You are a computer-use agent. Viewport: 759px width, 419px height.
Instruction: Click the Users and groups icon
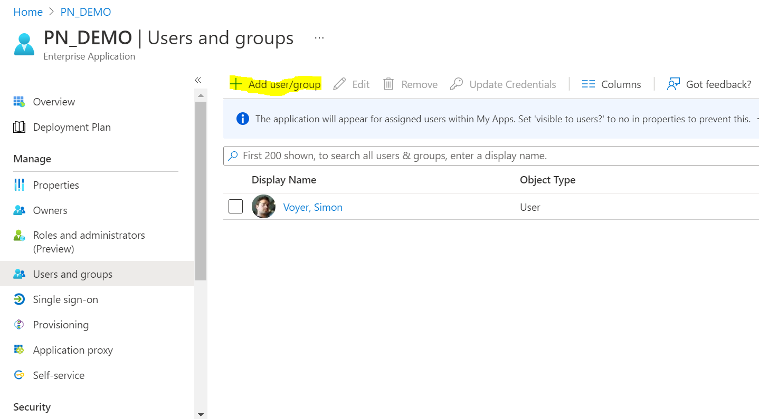pyautogui.click(x=19, y=274)
